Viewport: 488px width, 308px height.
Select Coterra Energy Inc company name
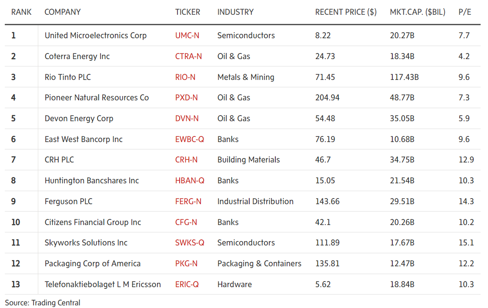(77, 56)
